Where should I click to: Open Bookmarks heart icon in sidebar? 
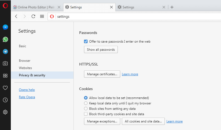click(5, 88)
